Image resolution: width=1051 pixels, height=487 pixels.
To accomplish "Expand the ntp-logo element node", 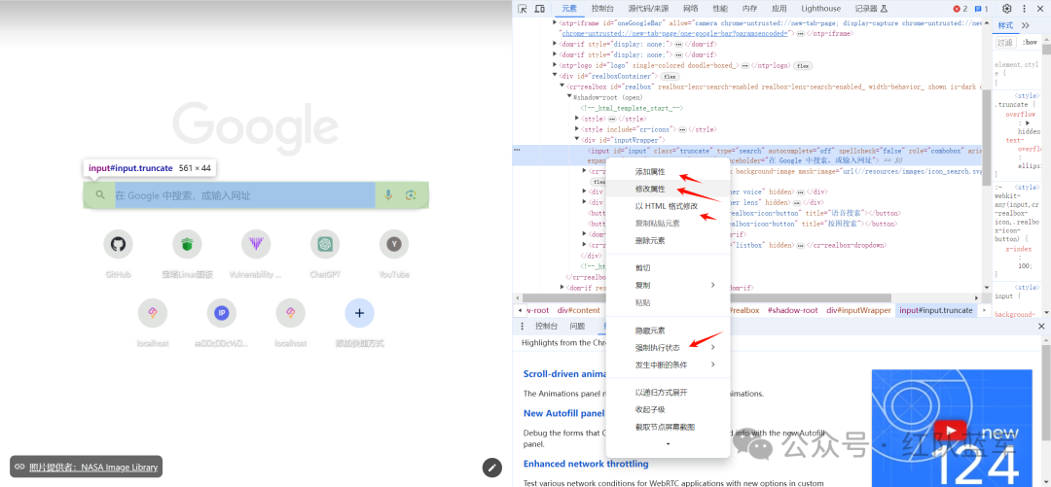I will pos(555,66).
